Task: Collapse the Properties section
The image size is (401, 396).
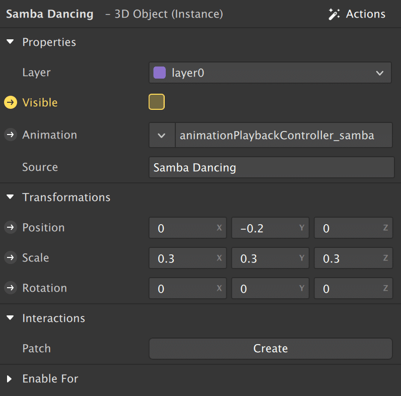Action: [x=10, y=42]
